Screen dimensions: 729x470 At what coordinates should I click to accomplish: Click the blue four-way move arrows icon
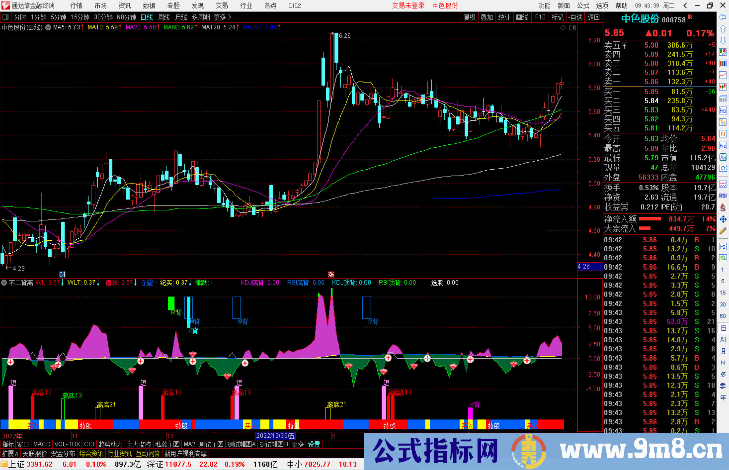[x=723, y=219]
